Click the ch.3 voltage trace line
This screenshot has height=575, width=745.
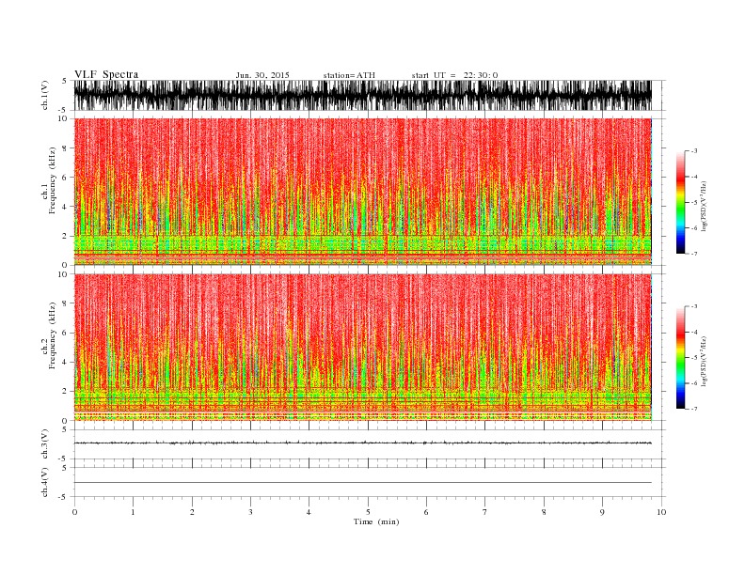(362, 443)
